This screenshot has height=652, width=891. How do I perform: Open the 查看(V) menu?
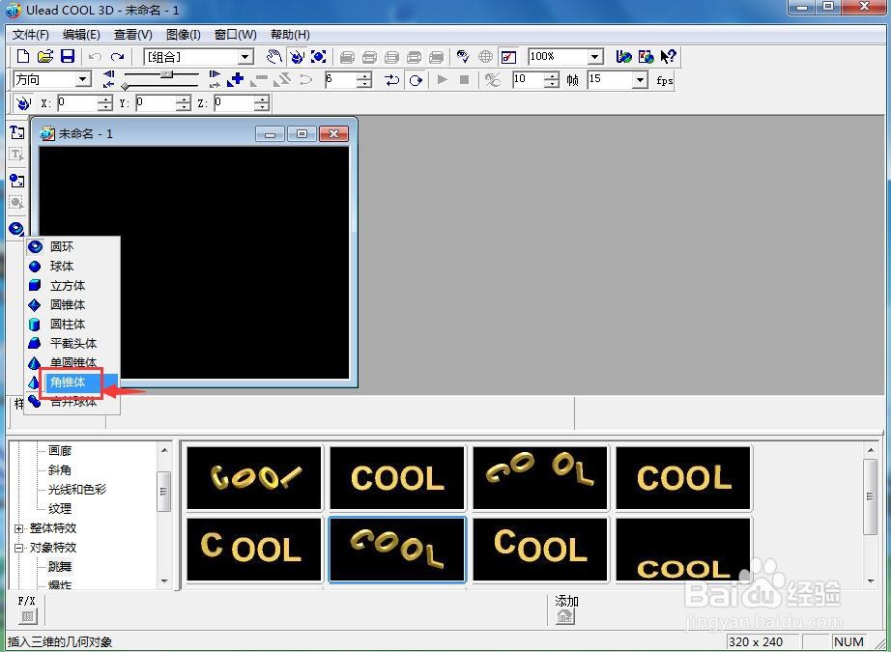tap(133, 35)
